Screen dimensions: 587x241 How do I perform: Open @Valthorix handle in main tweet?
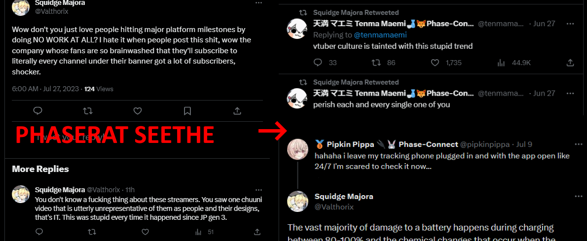point(52,11)
